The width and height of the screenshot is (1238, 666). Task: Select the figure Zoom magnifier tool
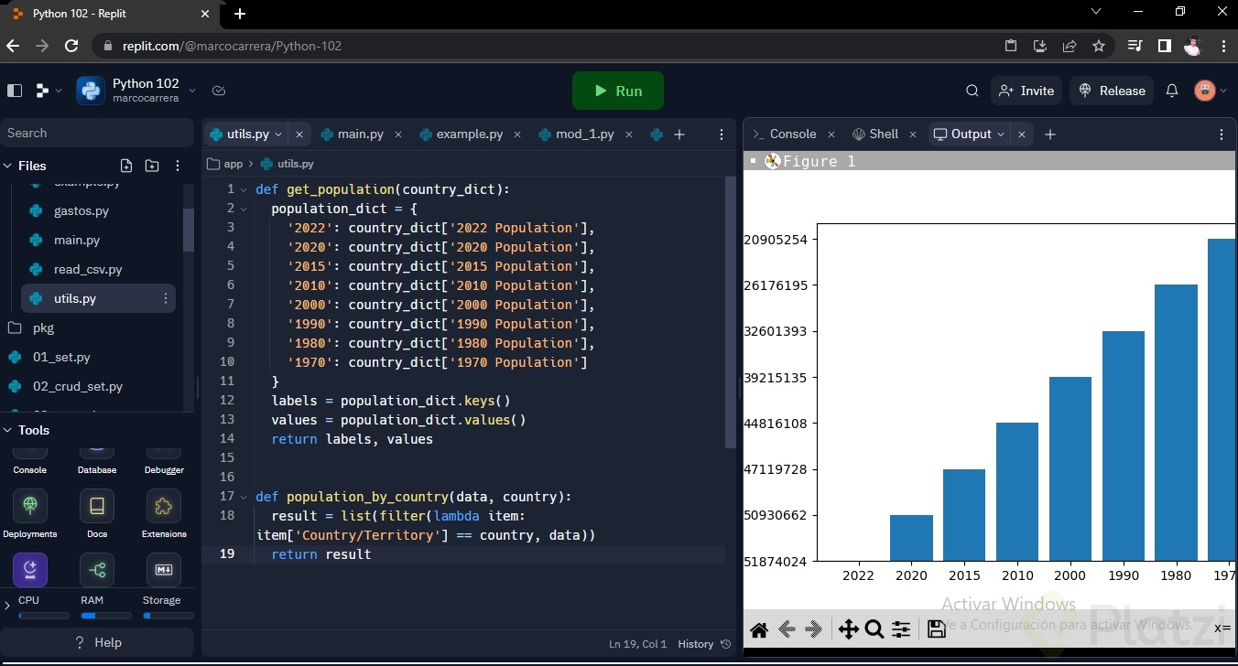[874, 628]
